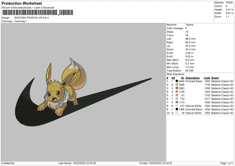The width and height of the screenshot is (235, 166).
Task: Click the Down value "43.3 mm"
Action: pos(190,49)
